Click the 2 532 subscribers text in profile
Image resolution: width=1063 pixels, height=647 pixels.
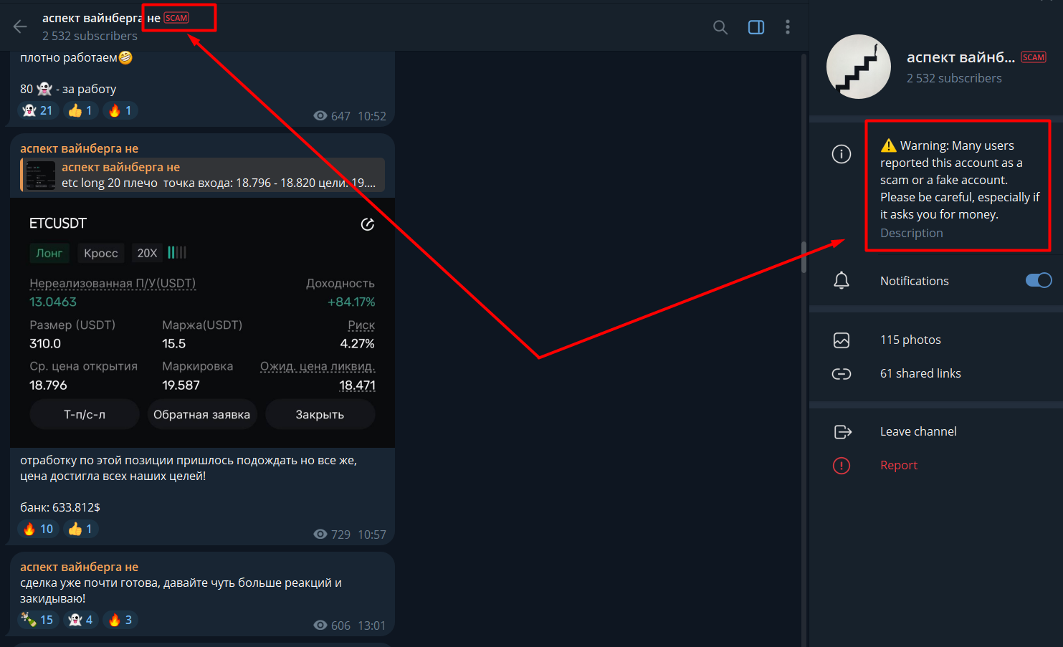(954, 78)
